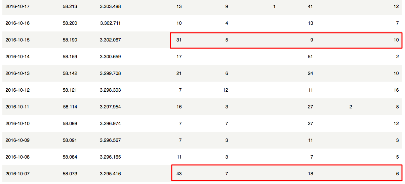Click 41 in the 2016-10-17 row

310,6
